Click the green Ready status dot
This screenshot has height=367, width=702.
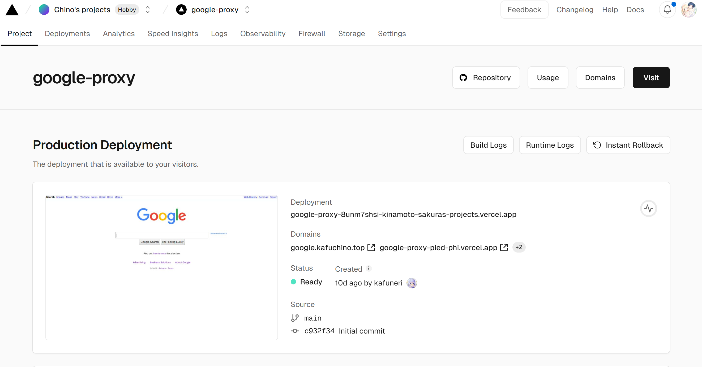pos(293,282)
